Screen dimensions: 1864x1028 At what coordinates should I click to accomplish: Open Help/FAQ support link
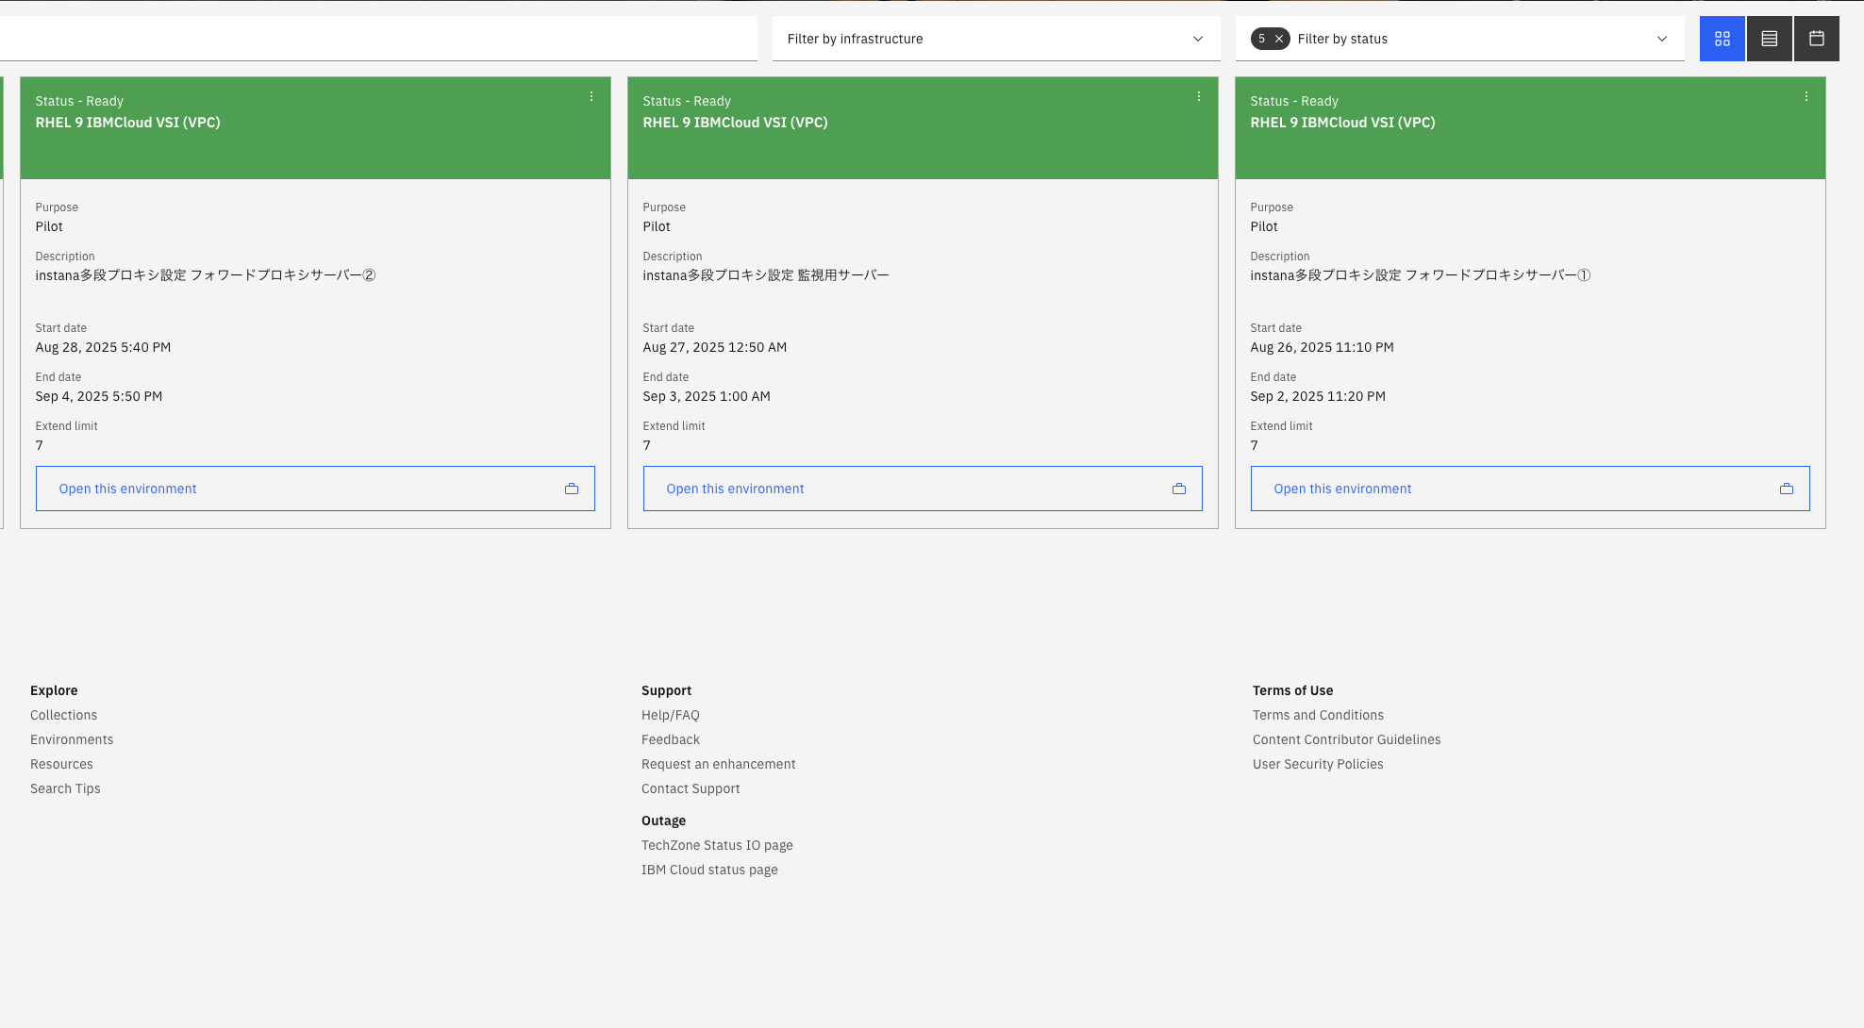tap(671, 715)
